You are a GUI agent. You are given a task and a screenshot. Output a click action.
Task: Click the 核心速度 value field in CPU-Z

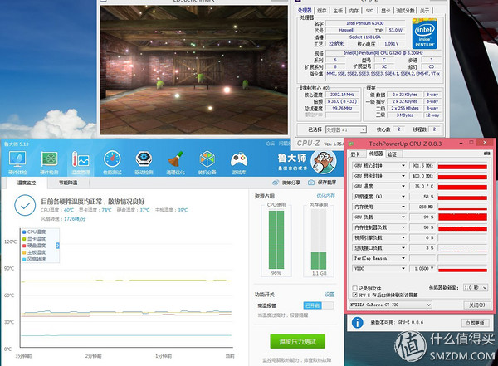pyautogui.click(x=342, y=95)
